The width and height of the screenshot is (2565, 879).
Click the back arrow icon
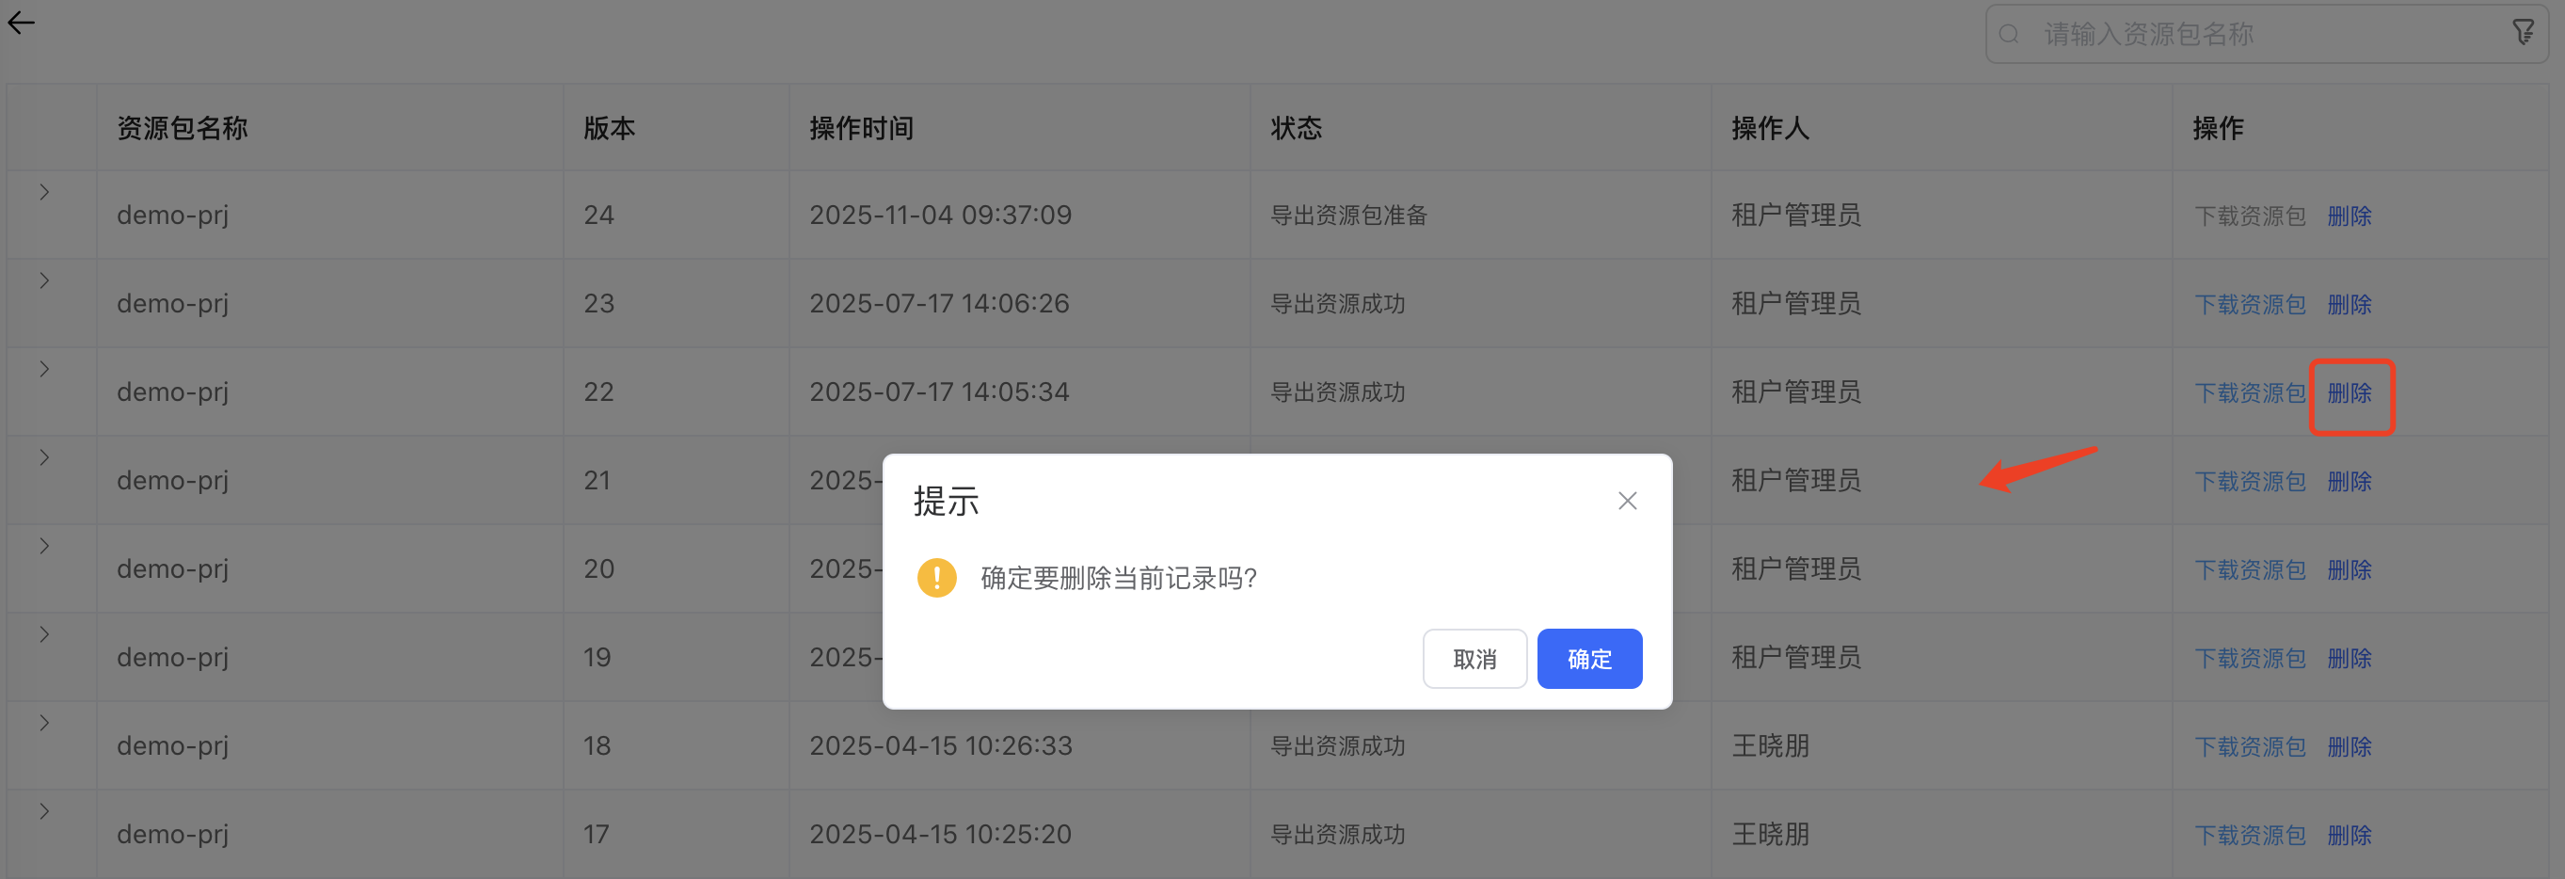21,23
